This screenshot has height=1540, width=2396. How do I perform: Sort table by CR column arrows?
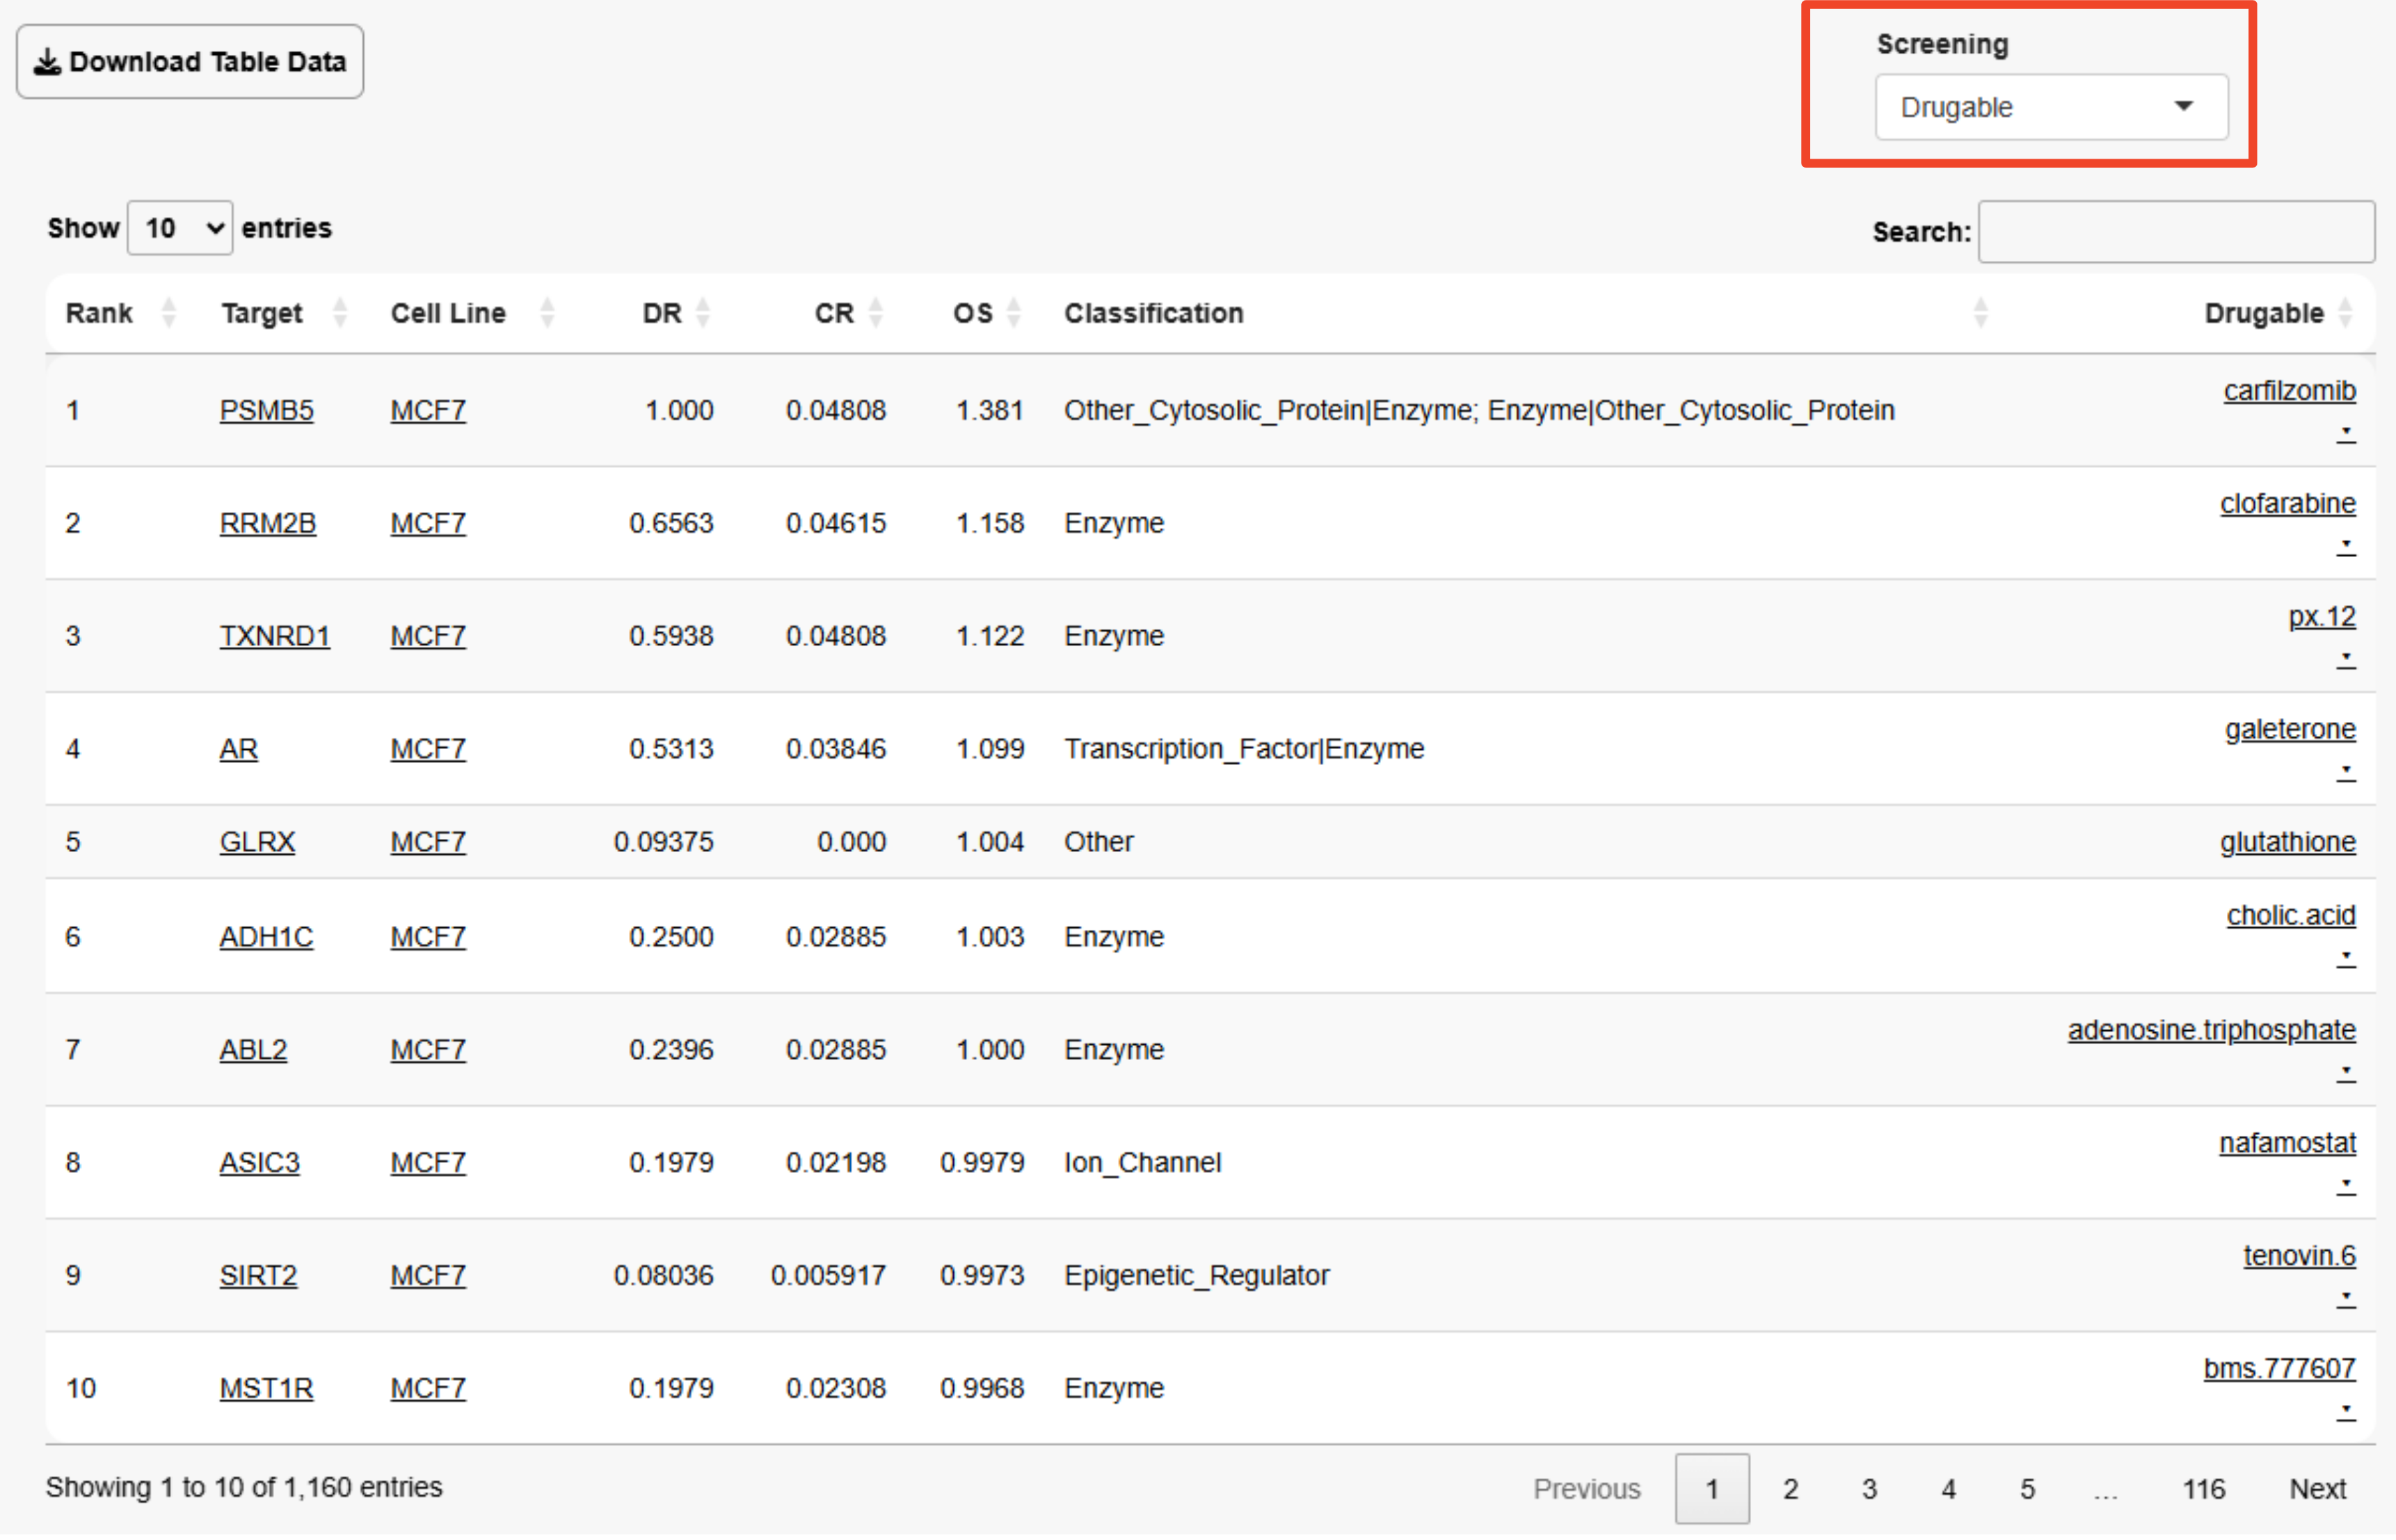[876, 313]
